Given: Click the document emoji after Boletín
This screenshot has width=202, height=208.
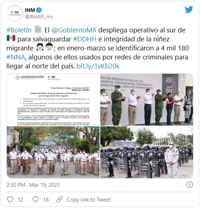Looking at the screenshot, I should pyautogui.click(x=38, y=29).
